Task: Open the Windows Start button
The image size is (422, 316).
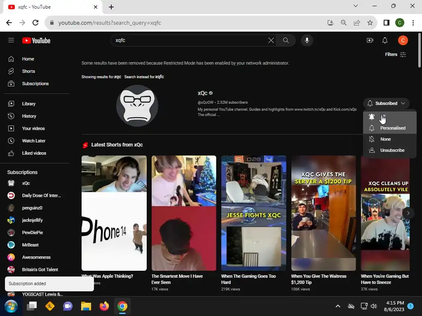Action: pyautogui.click(x=11, y=306)
